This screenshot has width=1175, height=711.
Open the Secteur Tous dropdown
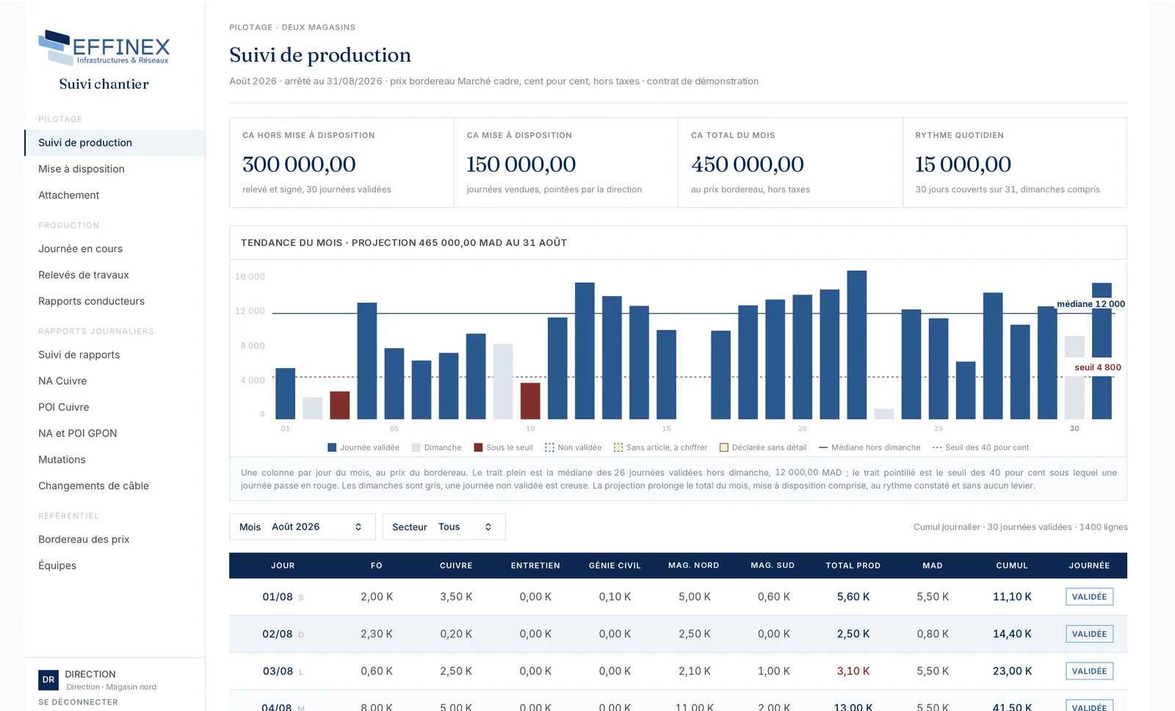[x=444, y=527]
